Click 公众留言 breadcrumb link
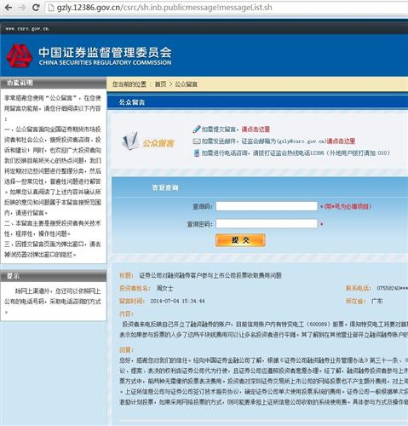The height and width of the screenshot is (426, 408). point(186,84)
